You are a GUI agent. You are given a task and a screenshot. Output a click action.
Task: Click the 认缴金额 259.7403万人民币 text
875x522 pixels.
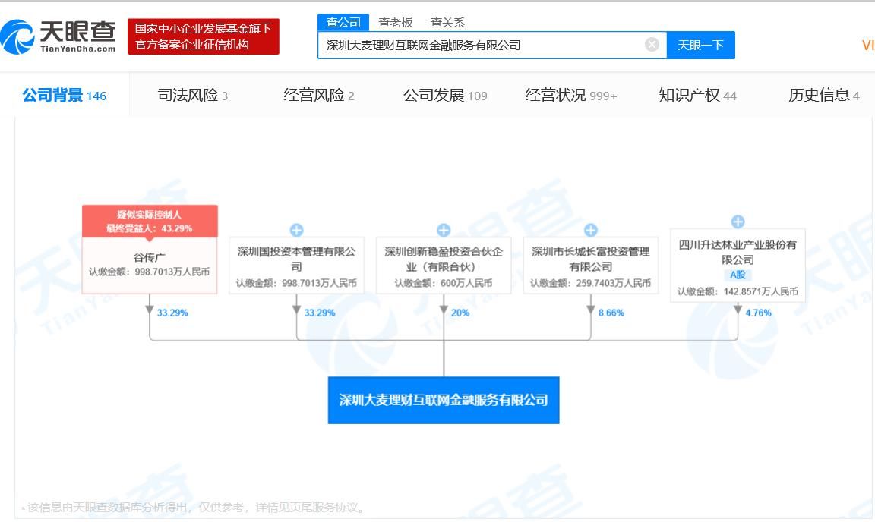591,283
